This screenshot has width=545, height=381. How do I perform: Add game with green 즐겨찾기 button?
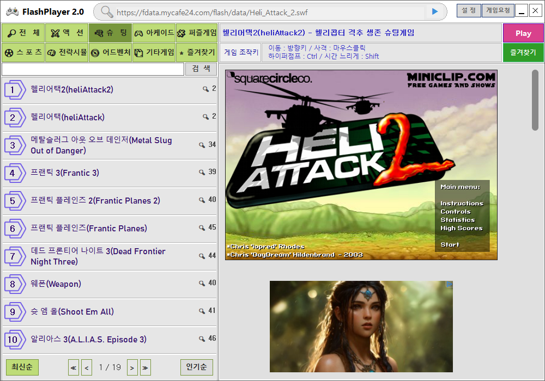coord(523,53)
